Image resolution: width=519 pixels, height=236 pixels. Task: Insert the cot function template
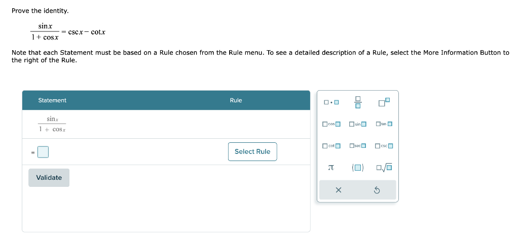331,146
